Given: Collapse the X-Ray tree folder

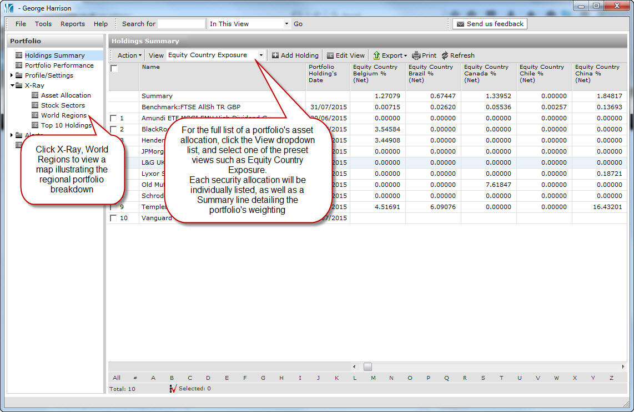Looking at the screenshot, I should (x=12, y=85).
